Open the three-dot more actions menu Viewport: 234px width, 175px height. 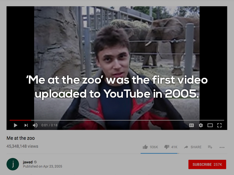point(222,147)
